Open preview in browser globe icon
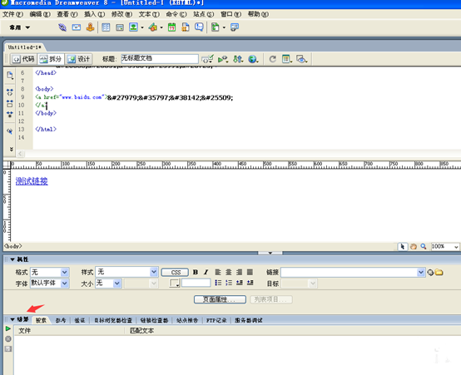 tap(253, 59)
